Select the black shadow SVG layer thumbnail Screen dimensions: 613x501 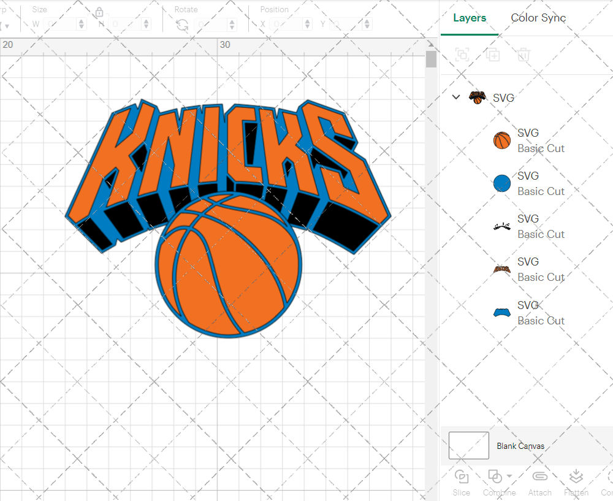pyautogui.click(x=502, y=226)
